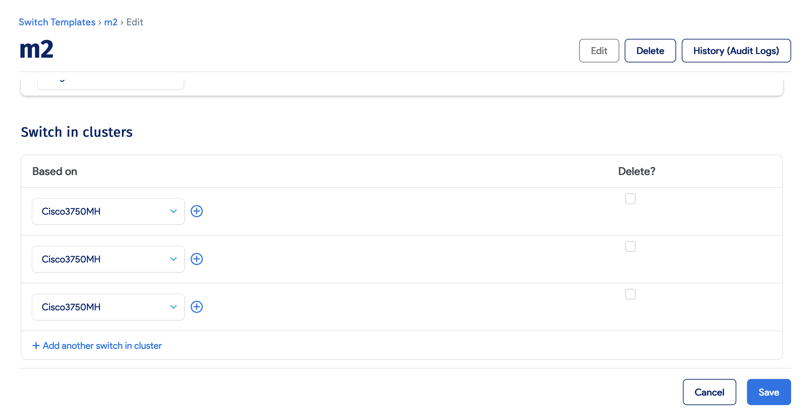Cancel the template edits
This screenshot has height=413, width=810.
(709, 392)
